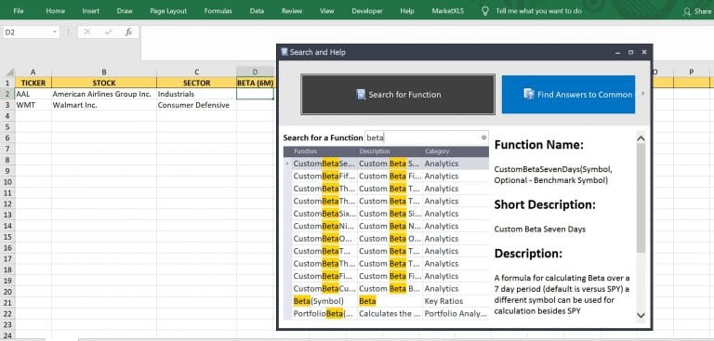The height and width of the screenshot is (341, 714).
Task: Select the Industrials sector cell
Action: (196, 94)
